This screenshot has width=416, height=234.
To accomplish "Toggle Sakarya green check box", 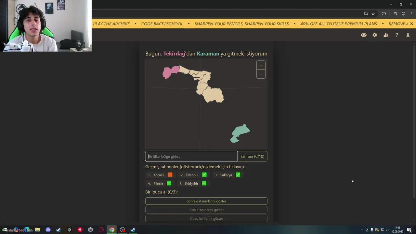I will [x=238, y=175].
